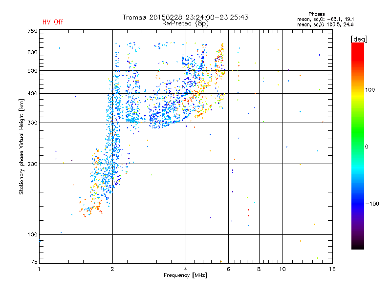Click the x-axis tick label '6'
Viewport: 391px width, 293px height.
(x=228, y=269)
